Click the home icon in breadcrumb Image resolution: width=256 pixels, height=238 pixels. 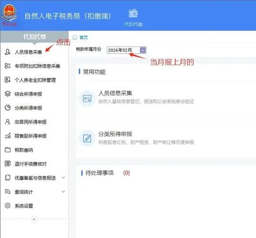(75, 37)
